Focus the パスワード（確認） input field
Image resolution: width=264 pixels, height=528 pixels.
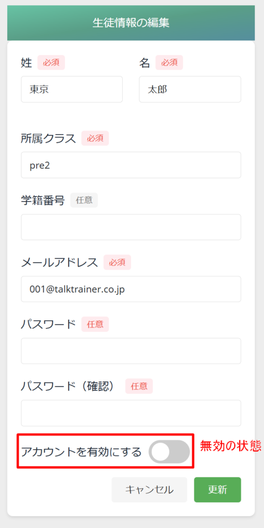tap(131, 413)
